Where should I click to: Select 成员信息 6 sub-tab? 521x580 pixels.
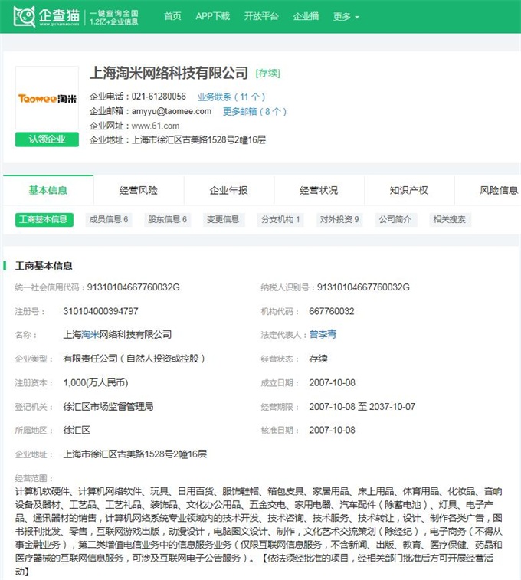coord(107,220)
